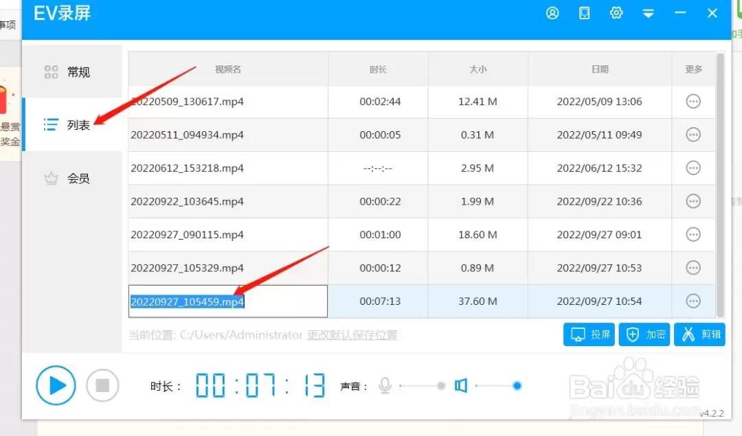Expand the title bar dropdown menu arrow
Image resolution: width=742 pixels, height=436 pixels.
[649, 13]
